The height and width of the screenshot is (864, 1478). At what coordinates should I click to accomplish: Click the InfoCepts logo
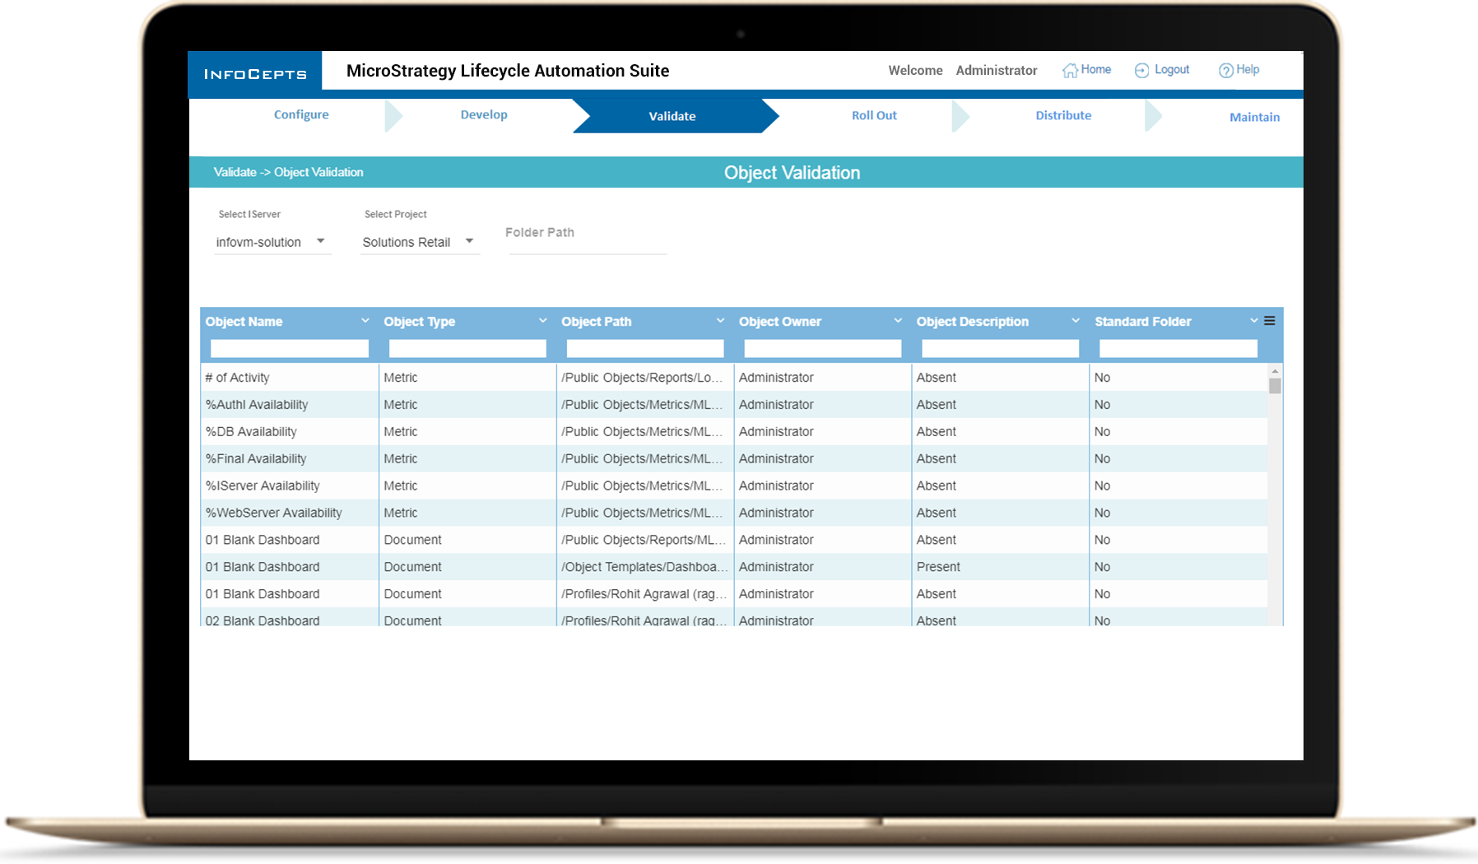(x=255, y=74)
